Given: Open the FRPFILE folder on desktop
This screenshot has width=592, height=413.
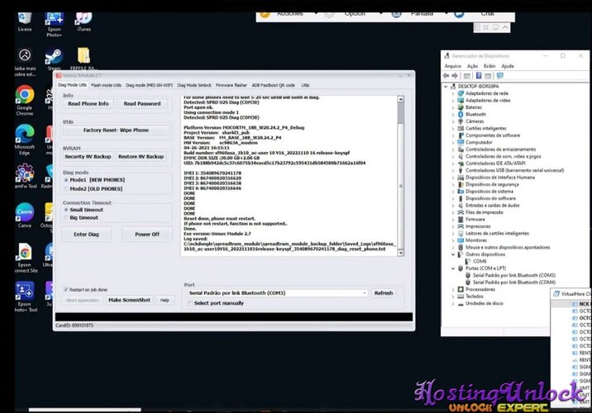Looking at the screenshot, I should 84,59.
